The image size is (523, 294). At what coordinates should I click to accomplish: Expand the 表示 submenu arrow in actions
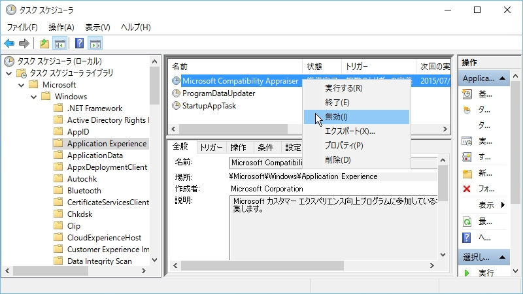pyautogui.click(x=503, y=204)
